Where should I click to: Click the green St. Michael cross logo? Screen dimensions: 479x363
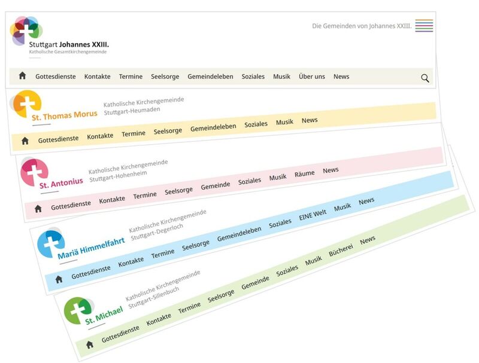tap(77, 310)
